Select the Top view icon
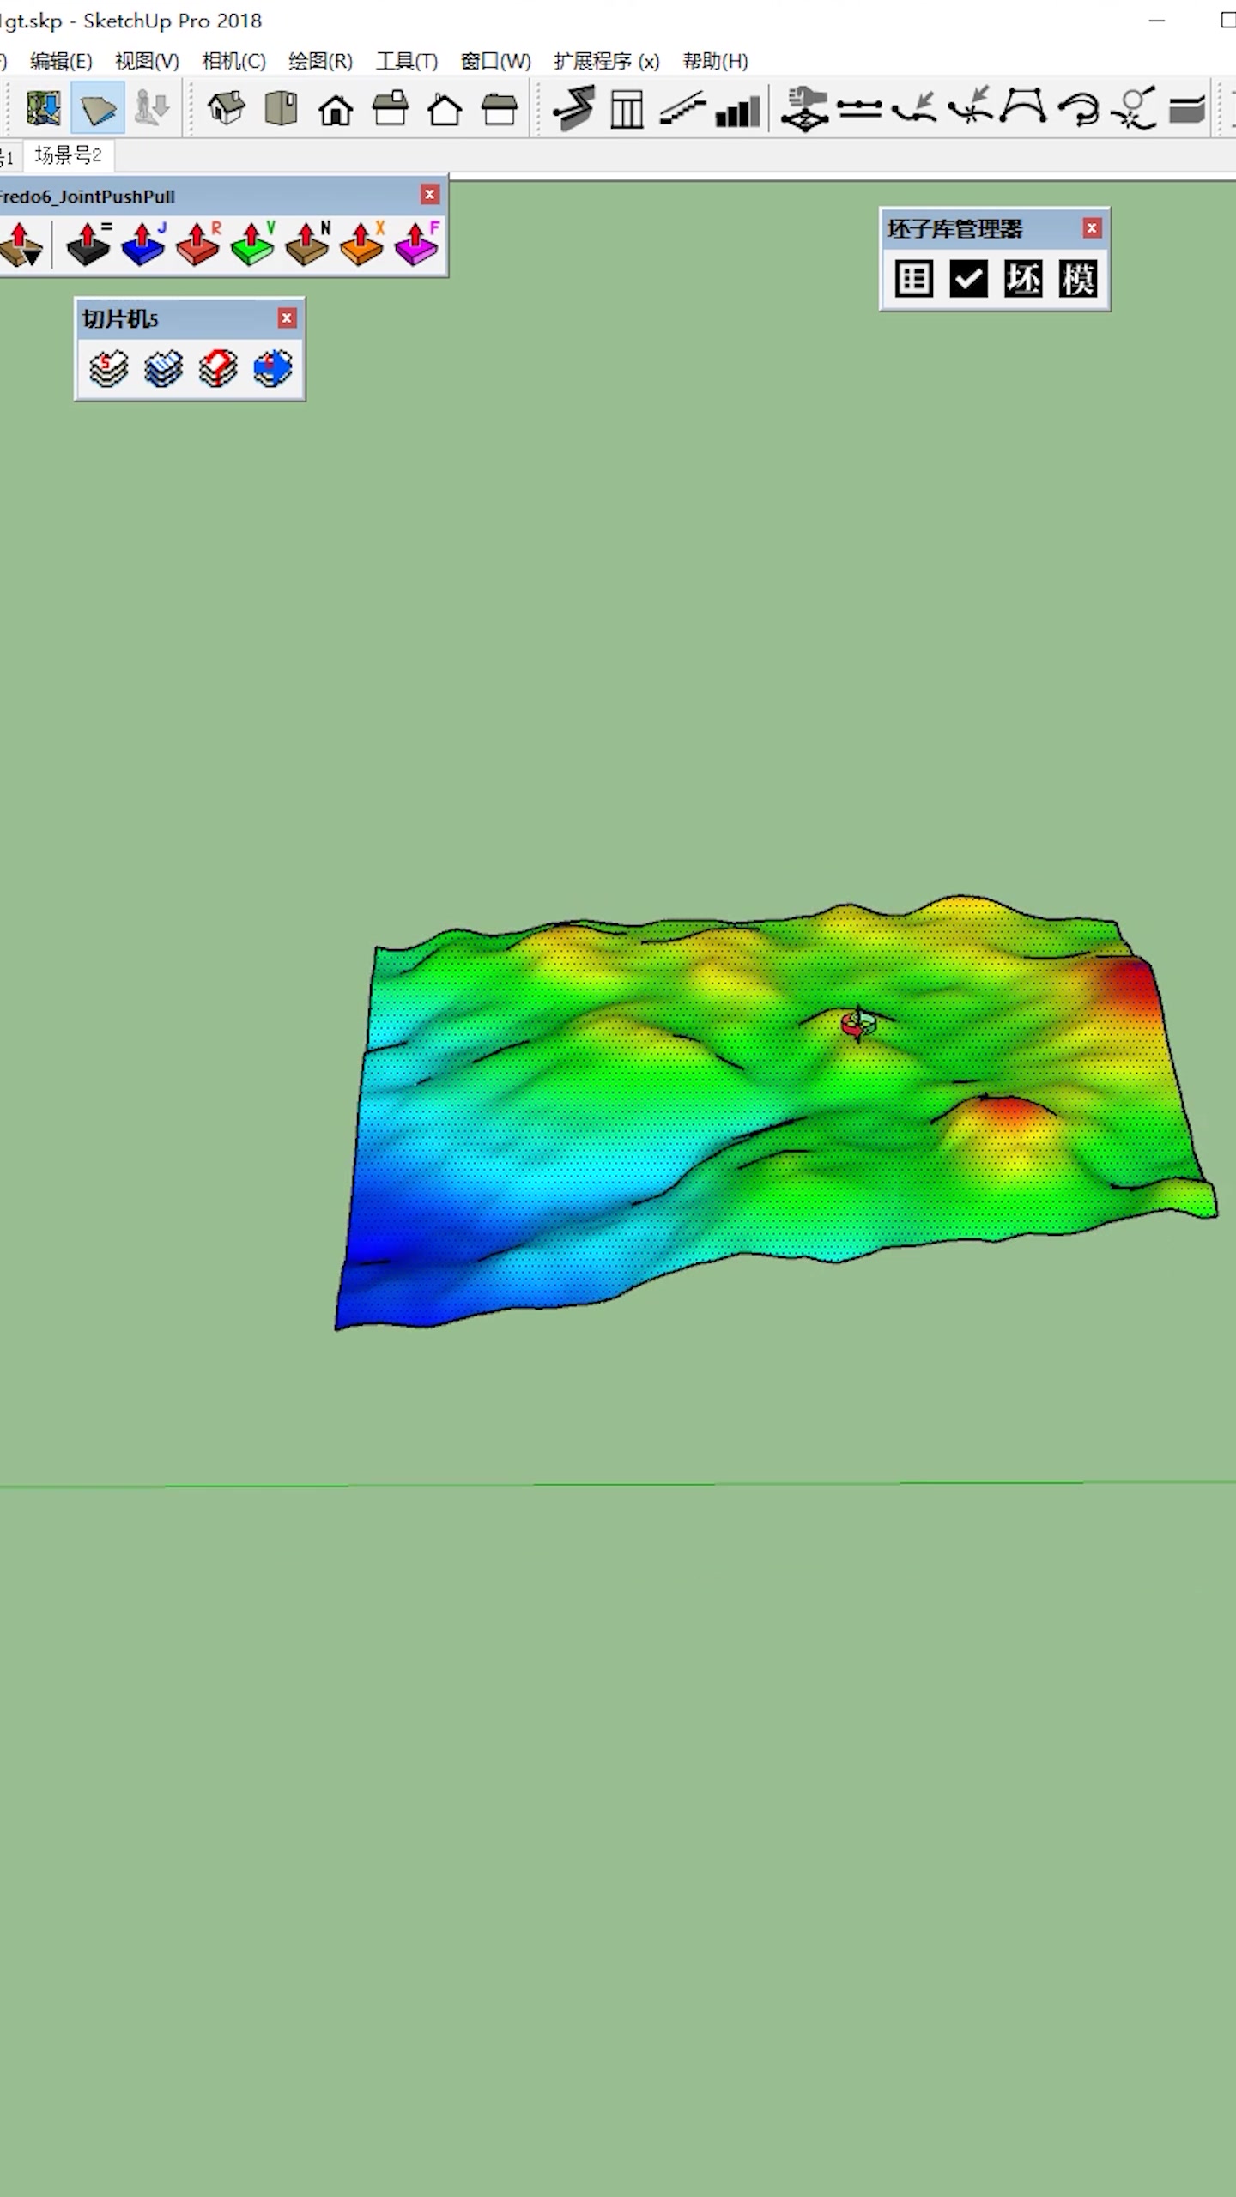 point(282,109)
